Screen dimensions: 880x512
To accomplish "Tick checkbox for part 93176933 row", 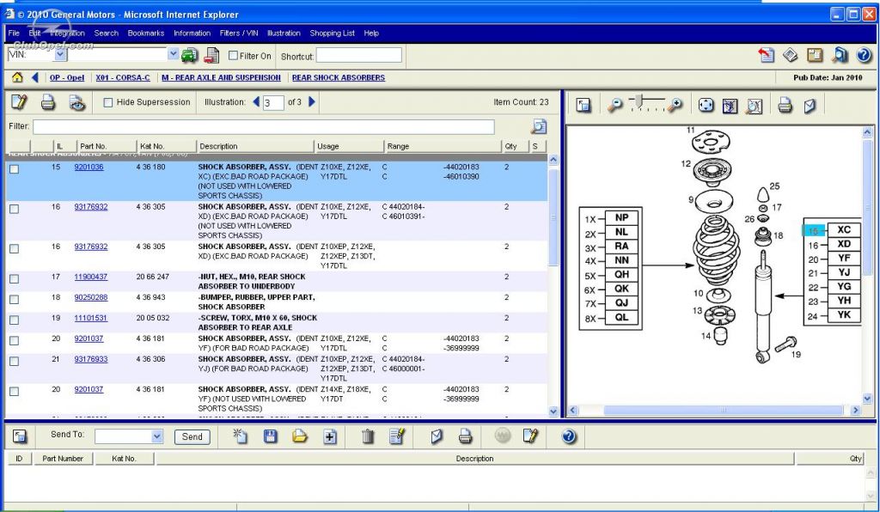I will click(x=15, y=361).
